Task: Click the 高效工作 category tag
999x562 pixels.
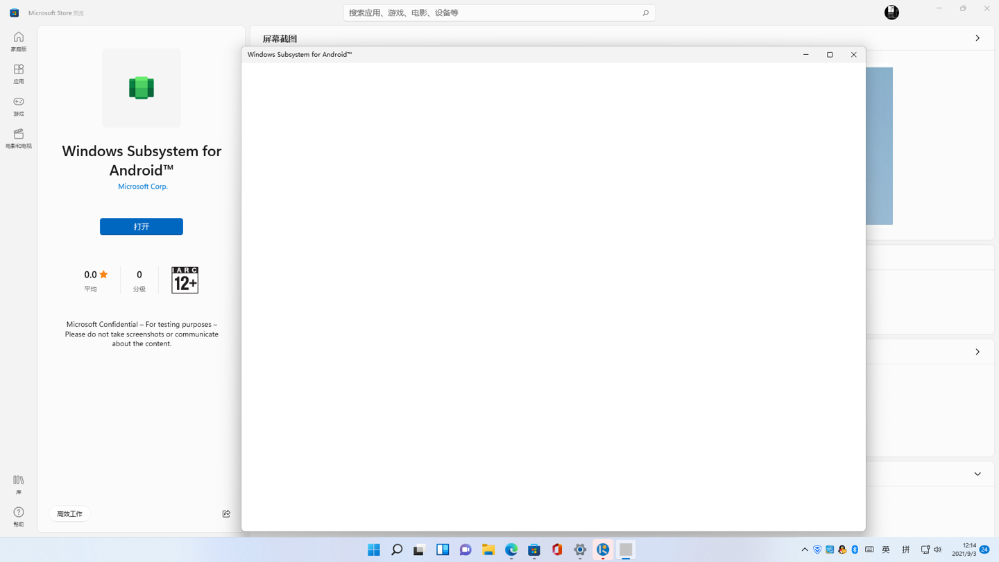Action: pyautogui.click(x=69, y=514)
